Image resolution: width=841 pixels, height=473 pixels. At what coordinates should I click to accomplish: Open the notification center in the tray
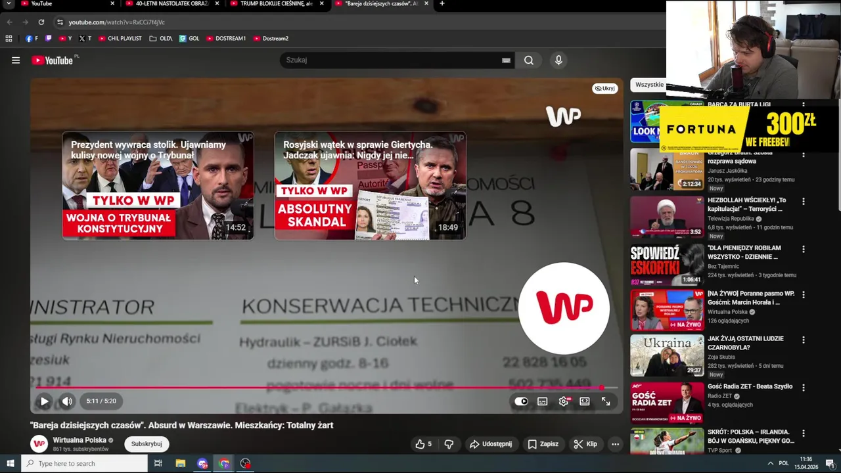coord(829,464)
